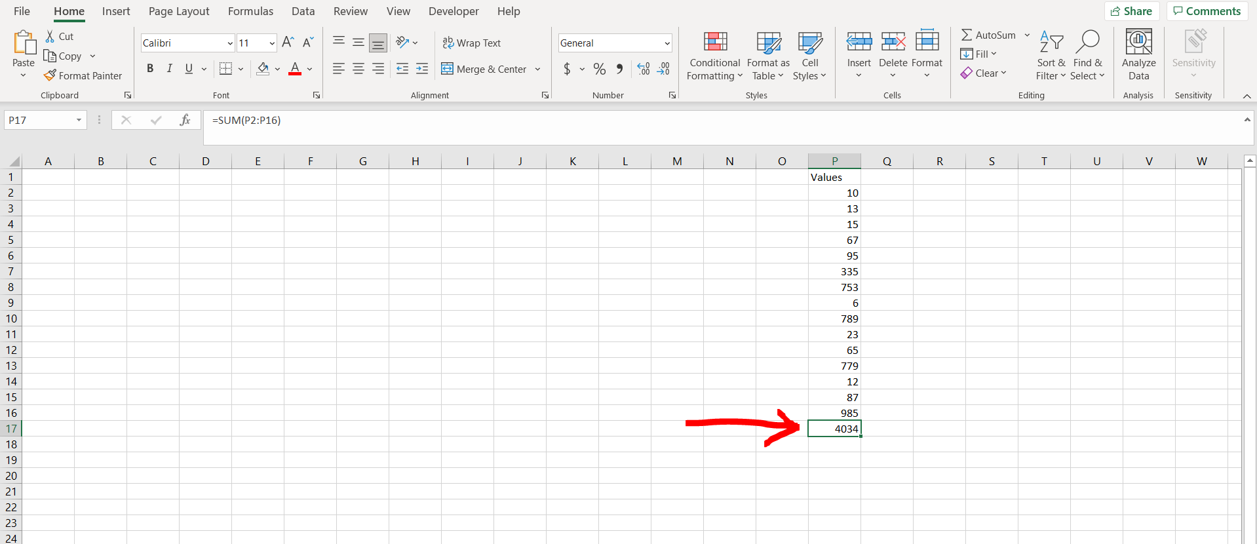The height and width of the screenshot is (544, 1257).
Task: Apply the yellow fill color bucket
Action: (263, 69)
